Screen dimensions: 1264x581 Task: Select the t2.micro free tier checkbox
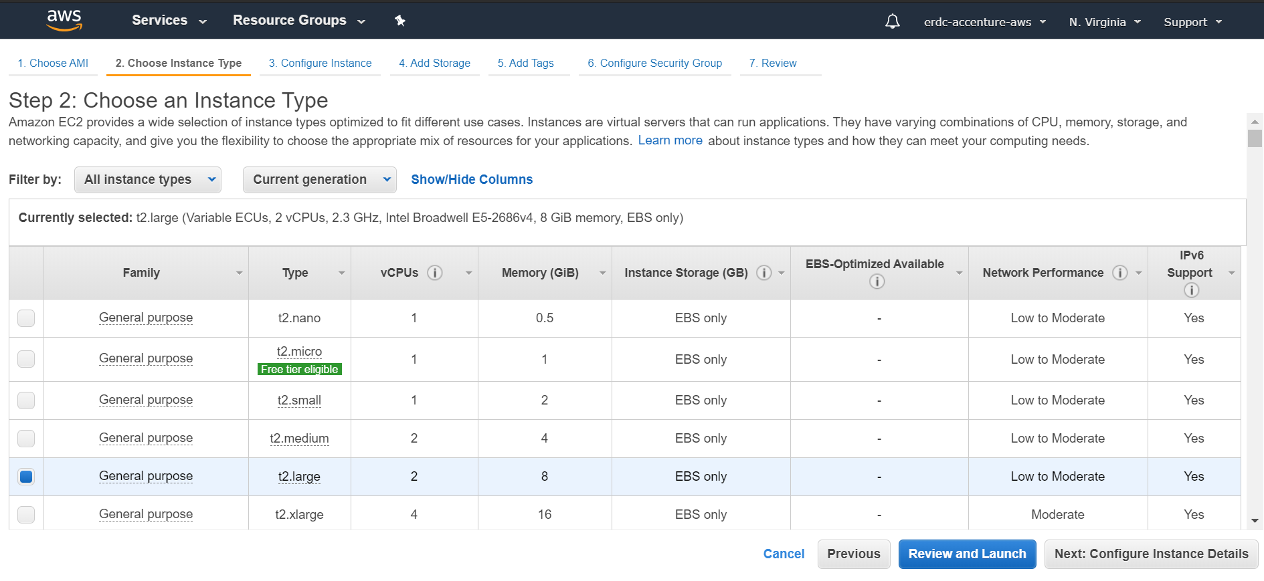point(26,359)
